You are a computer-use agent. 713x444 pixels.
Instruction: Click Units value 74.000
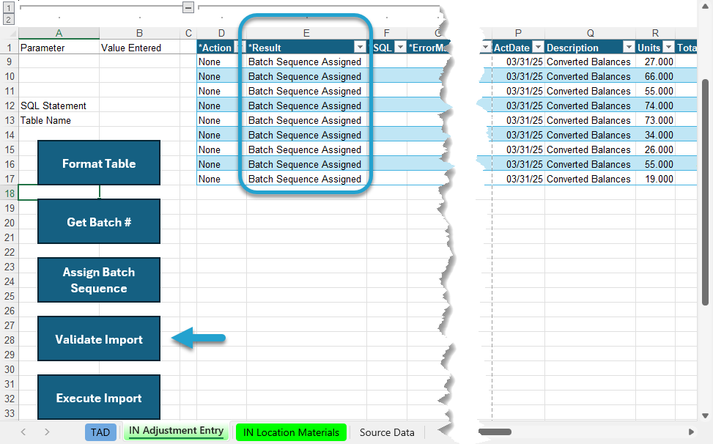[x=655, y=106]
